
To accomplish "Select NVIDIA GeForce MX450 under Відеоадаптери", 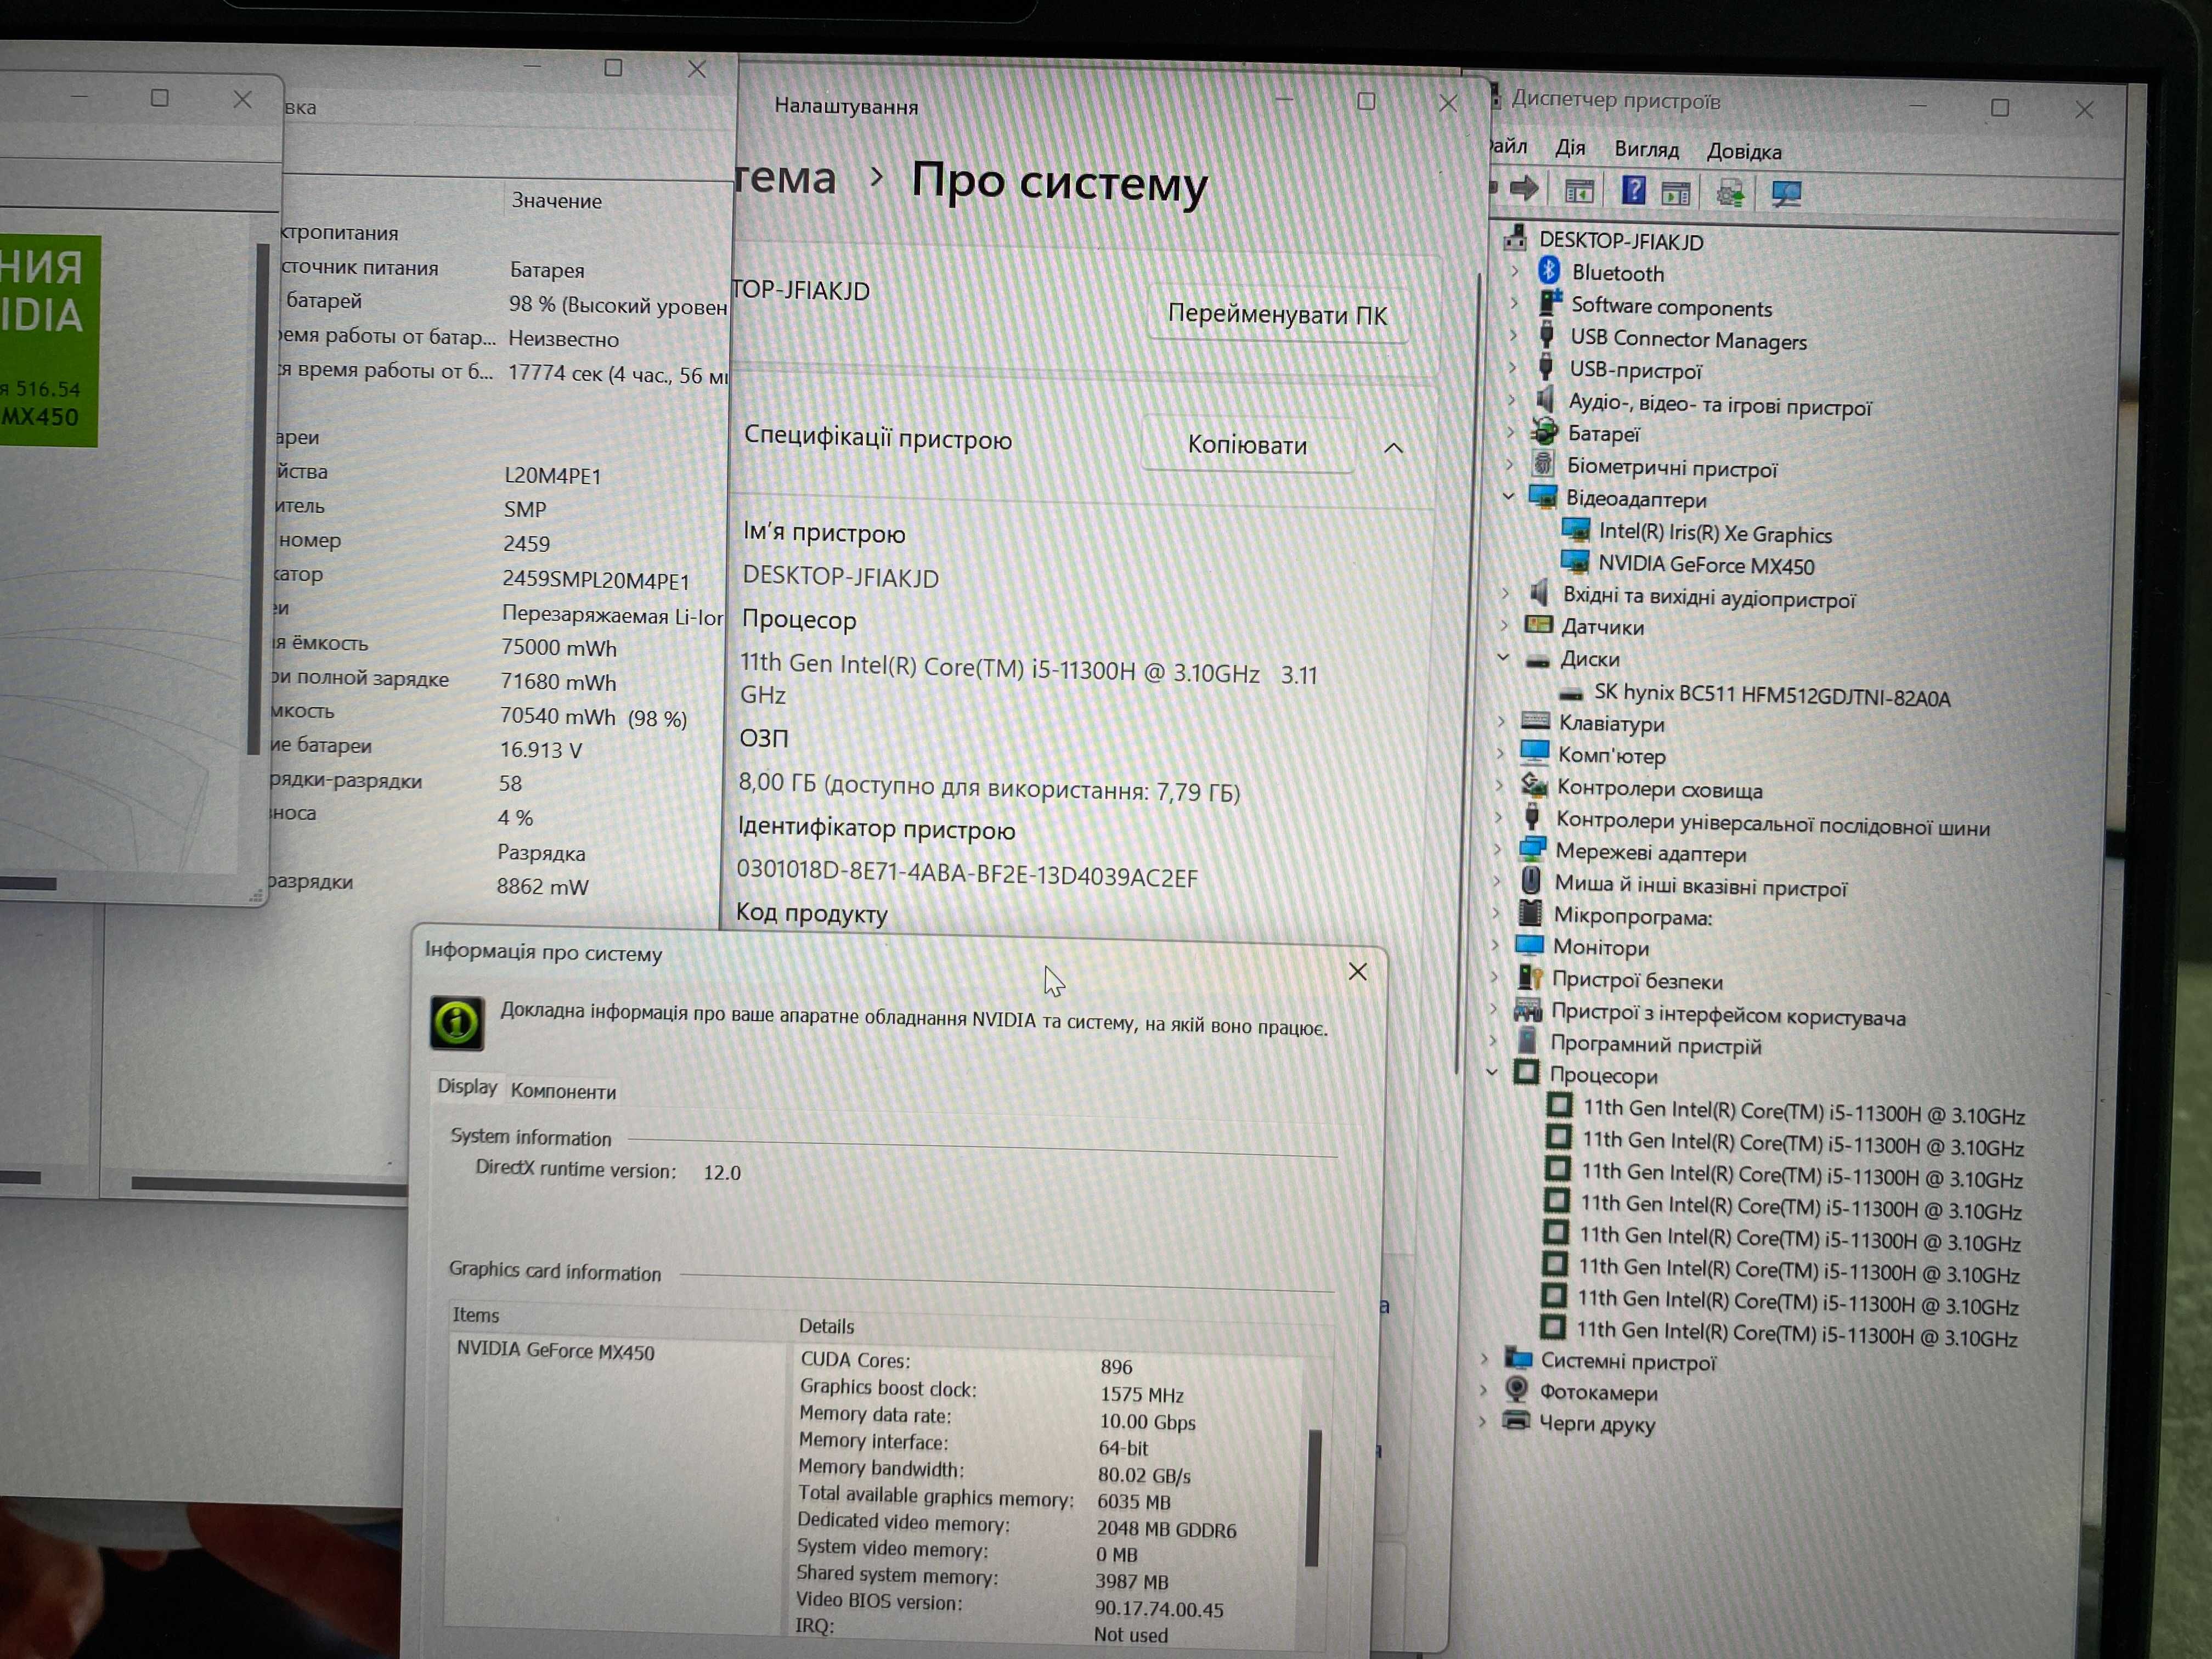I will (1705, 565).
